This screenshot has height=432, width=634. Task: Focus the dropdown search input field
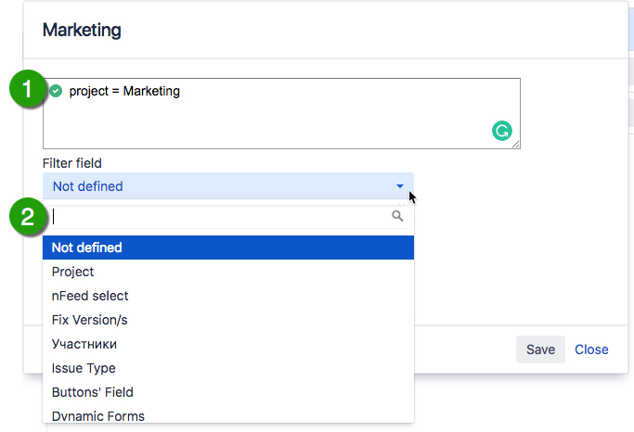tap(218, 217)
